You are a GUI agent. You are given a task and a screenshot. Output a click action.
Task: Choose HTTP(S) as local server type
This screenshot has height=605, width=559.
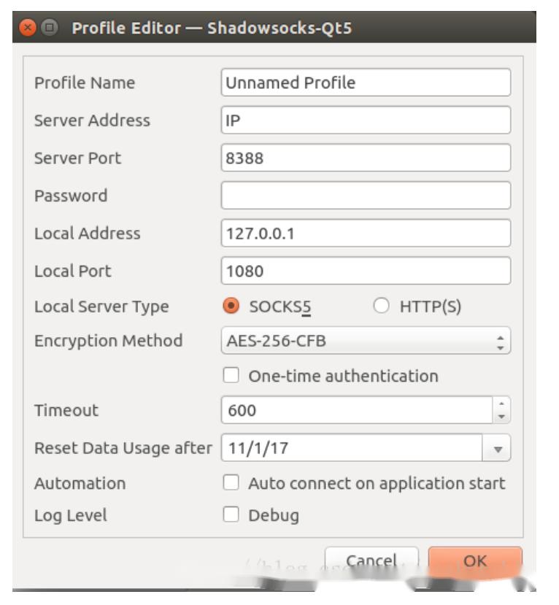coord(381,307)
